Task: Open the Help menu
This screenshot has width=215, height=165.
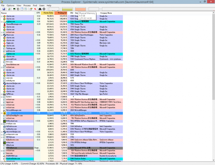Action: (49, 5)
